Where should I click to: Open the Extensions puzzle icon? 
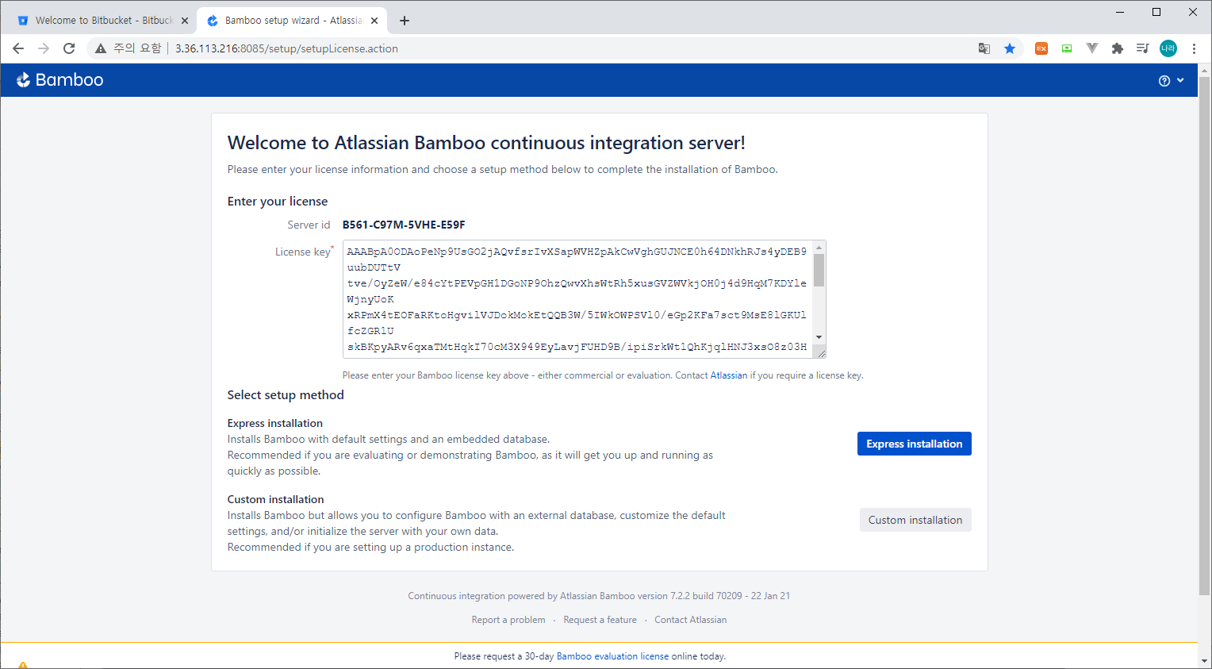tap(1118, 48)
